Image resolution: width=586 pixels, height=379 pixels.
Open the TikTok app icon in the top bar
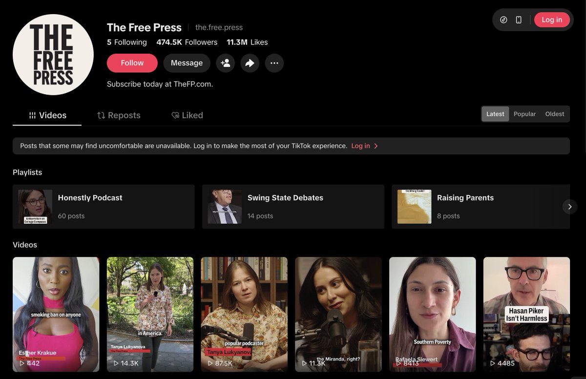tap(503, 20)
